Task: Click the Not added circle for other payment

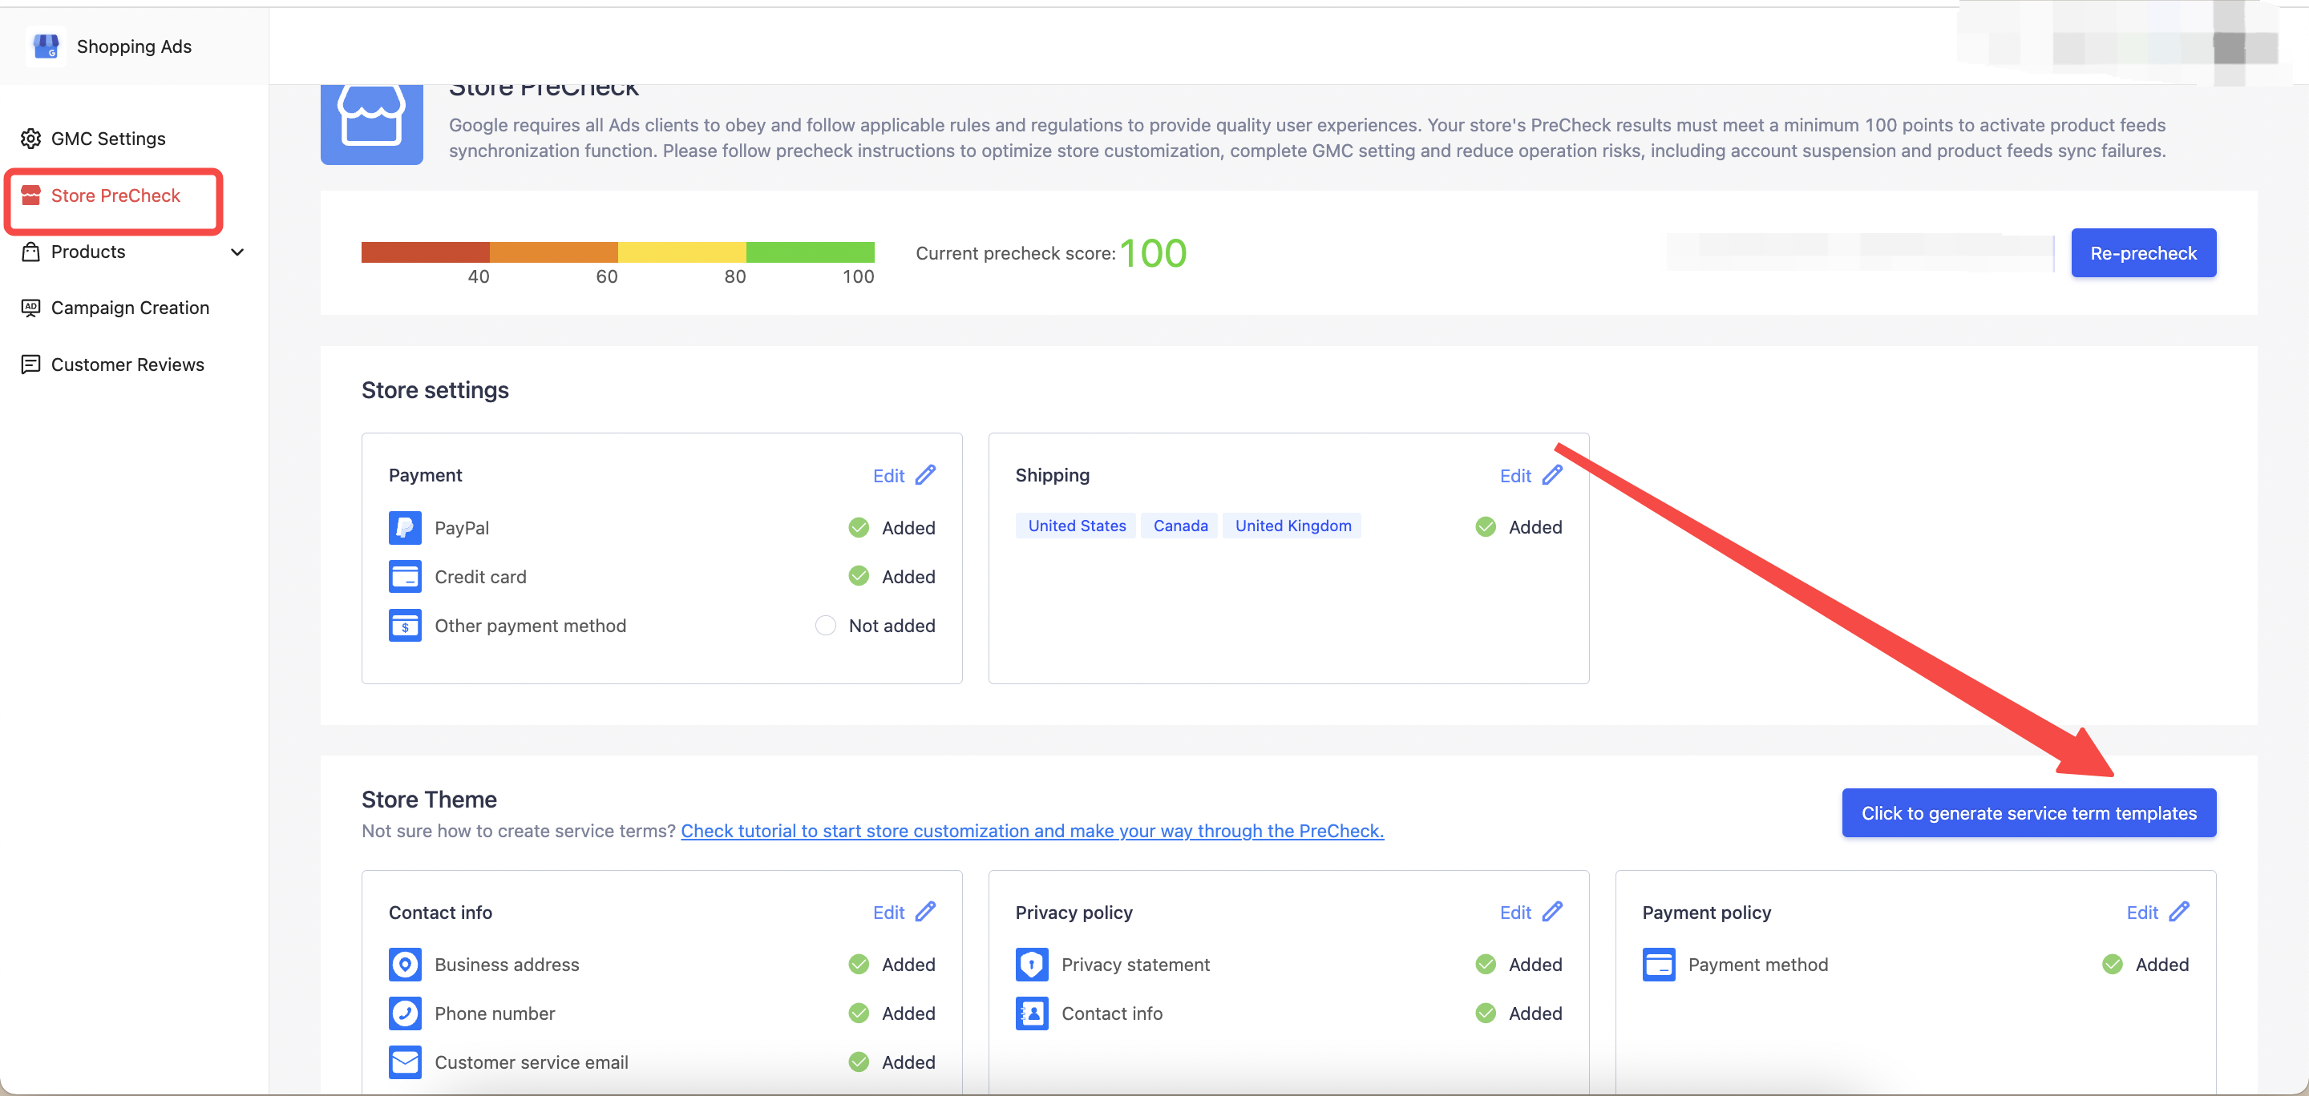Action: (826, 625)
